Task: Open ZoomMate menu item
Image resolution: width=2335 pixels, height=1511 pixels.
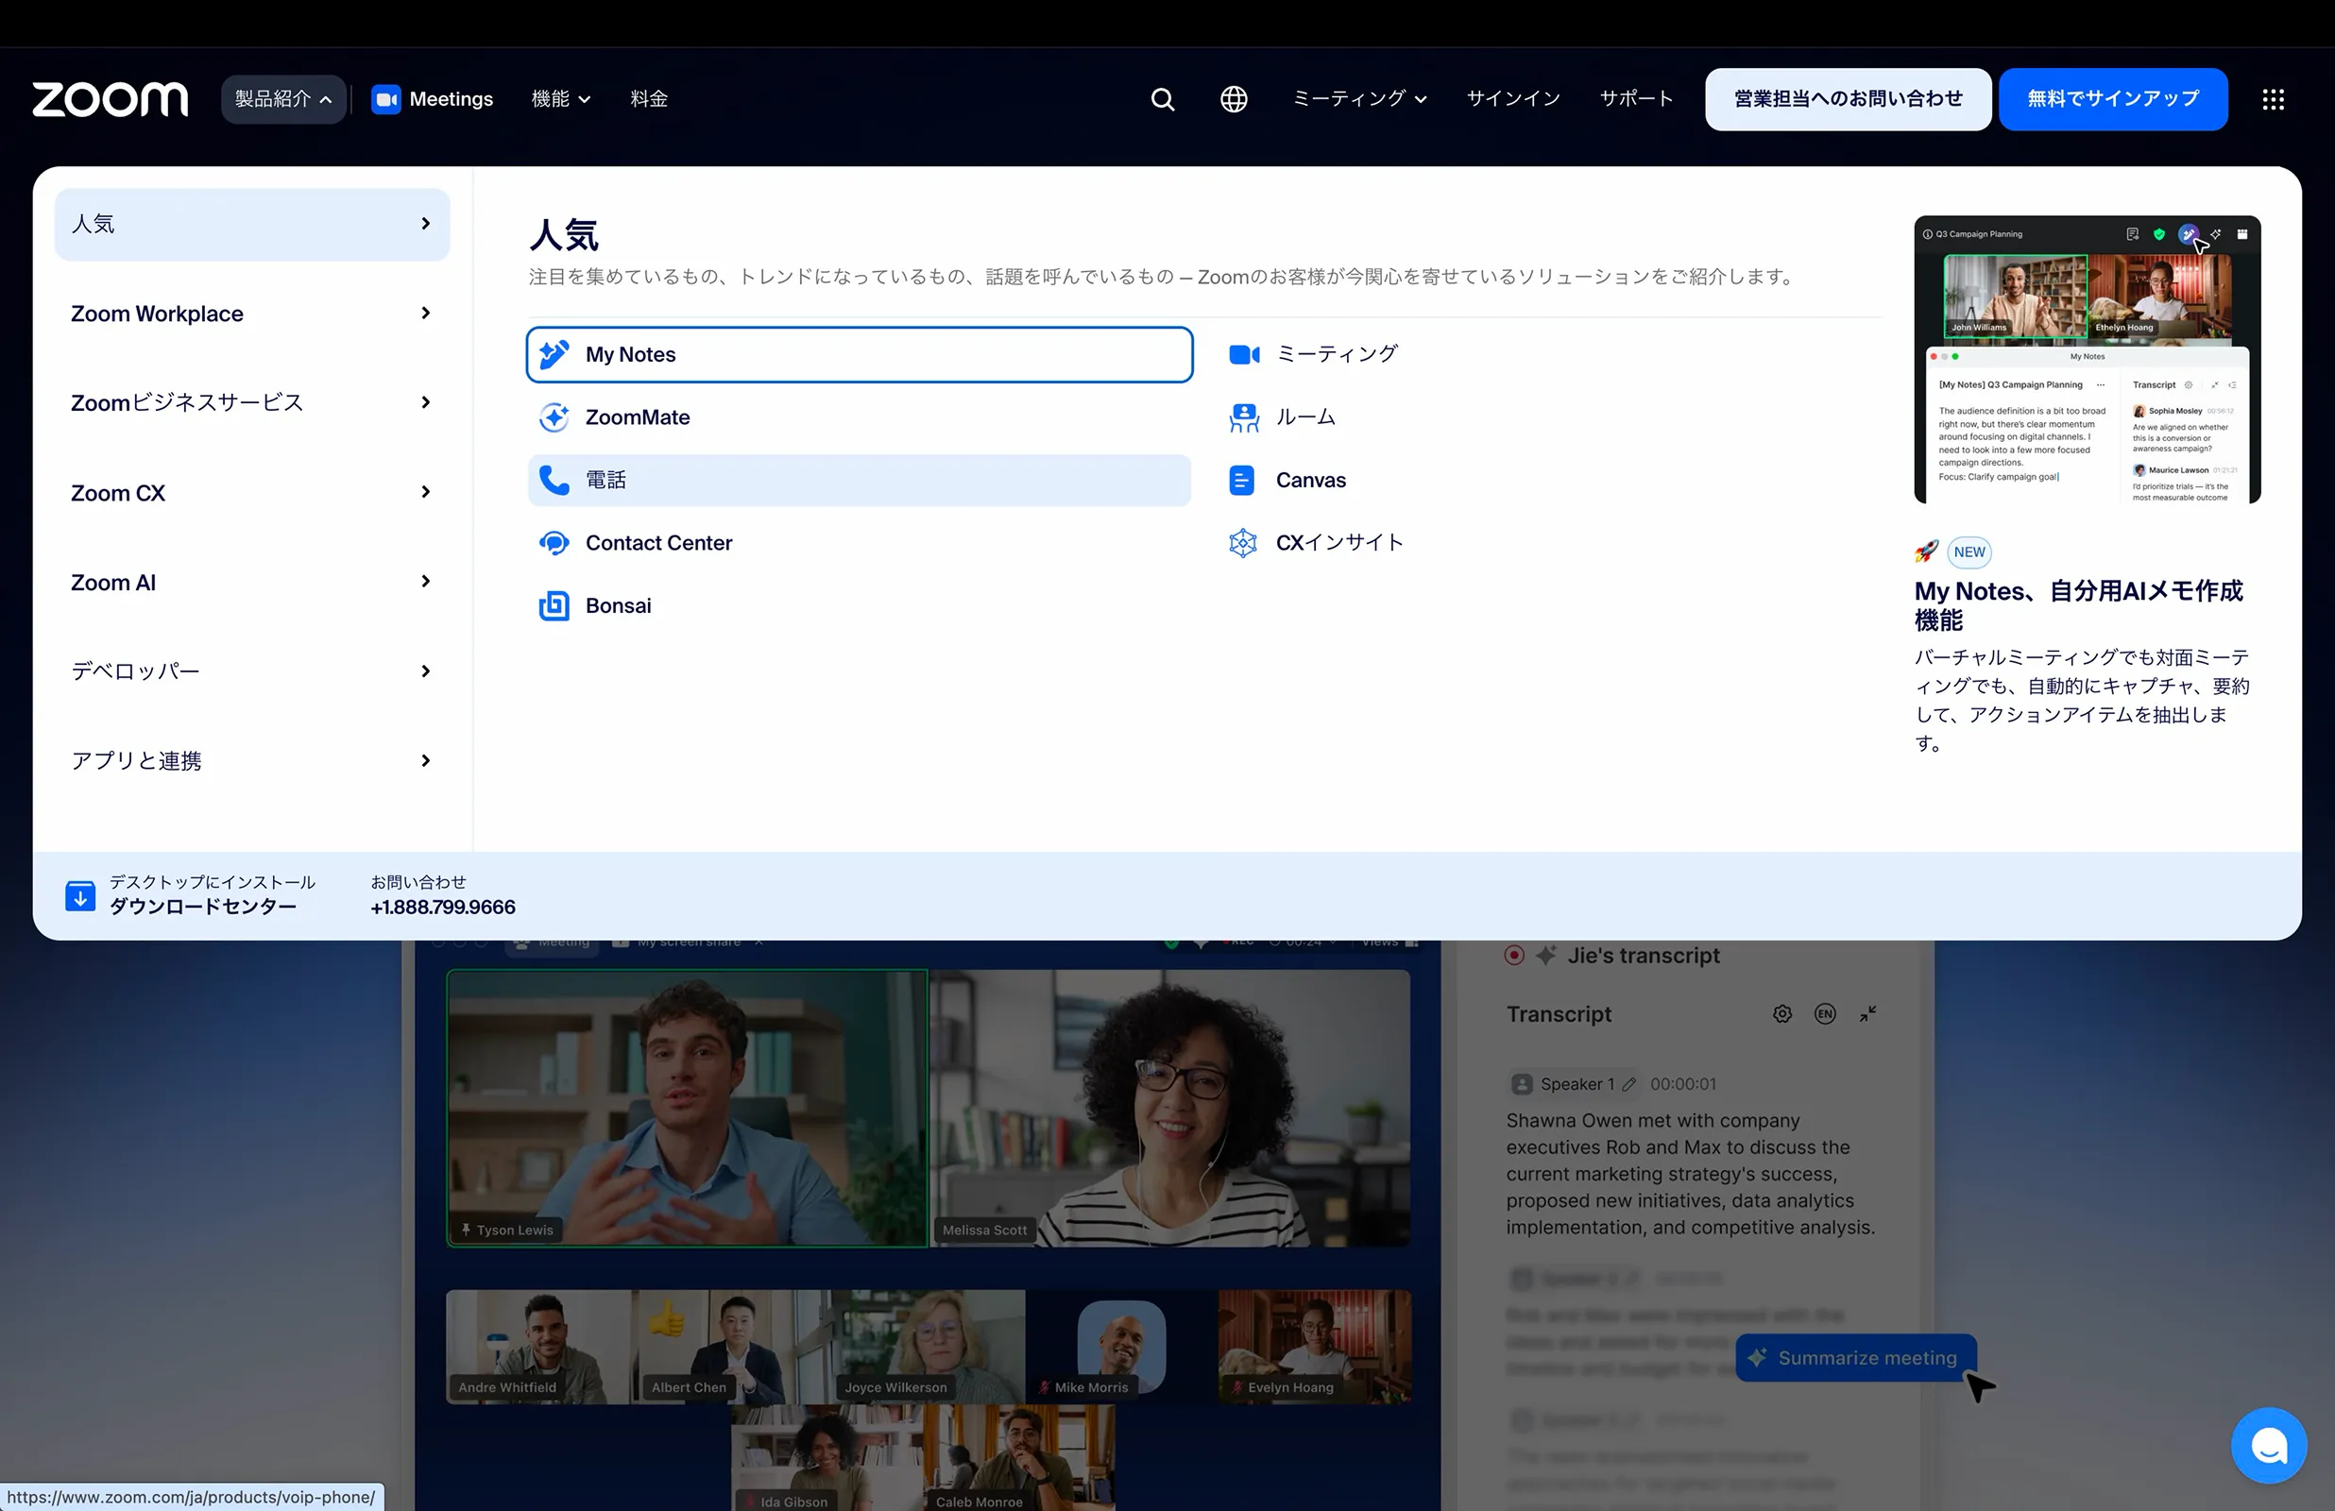Action: point(860,417)
